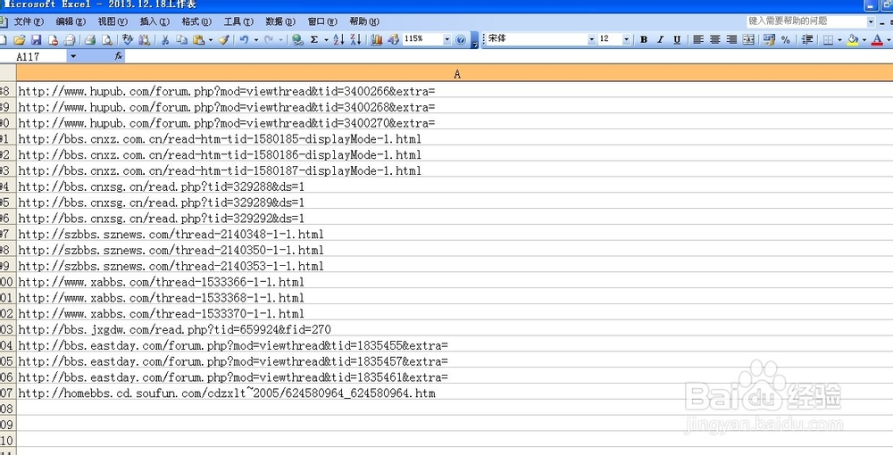The height and width of the screenshot is (455, 893).
Task: Paste using the clipboard icon
Action: pyautogui.click(x=199, y=40)
